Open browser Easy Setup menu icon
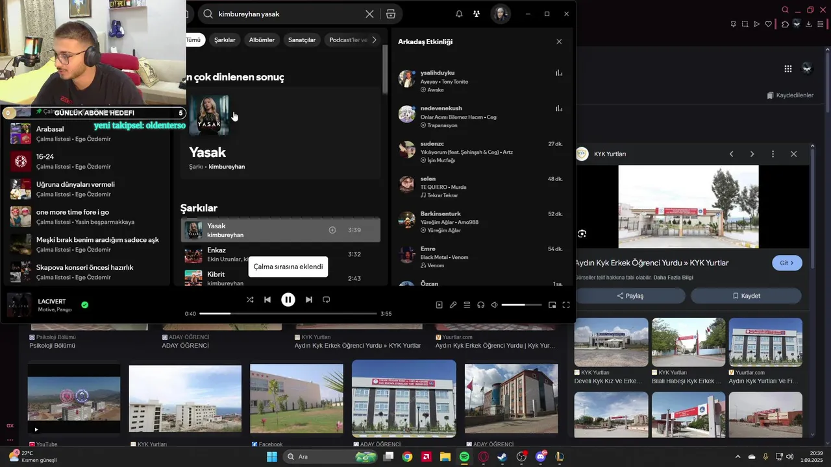The height and width of the screenshot is (467, 831). (x=821, y=24)
